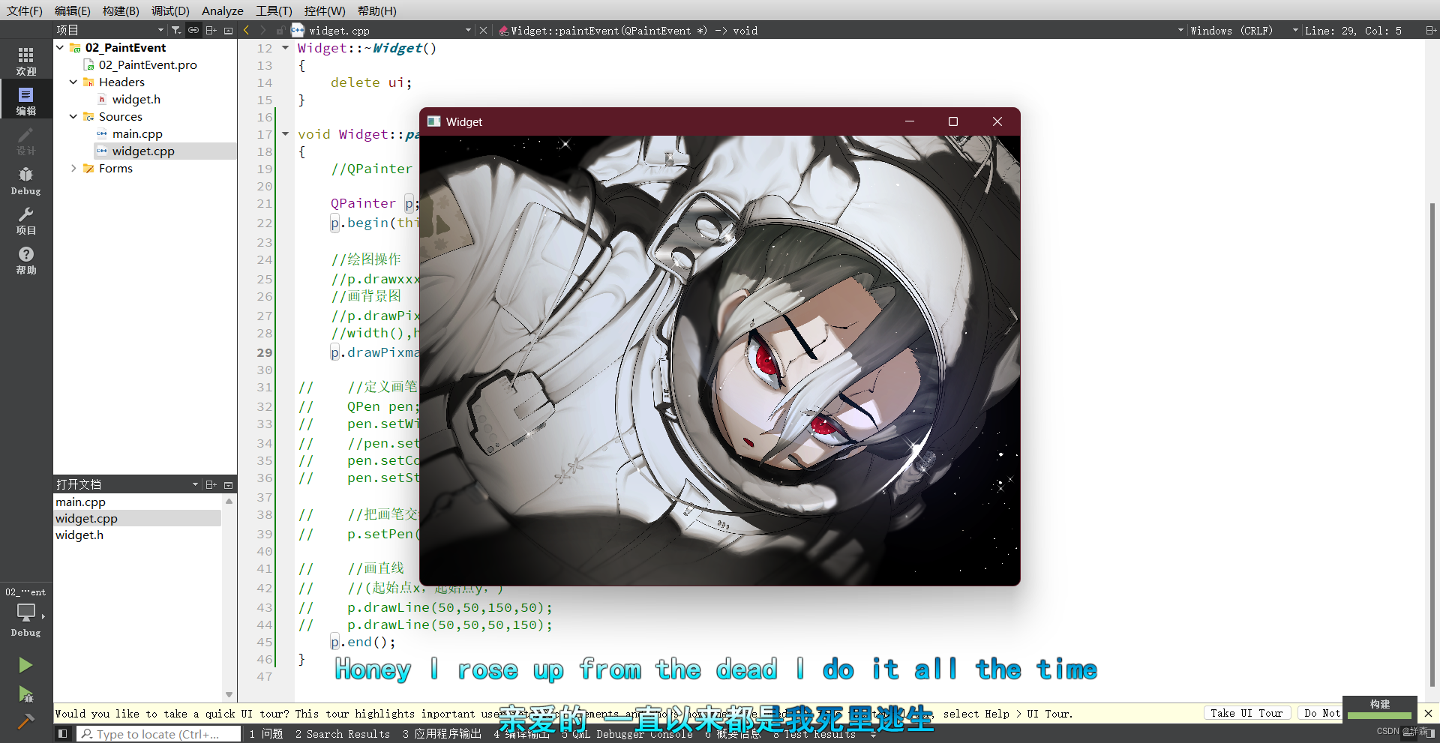Open the Debug mode in sidebar
Image resolution: width=1440 pixels, height=743 pixels.
26,180
